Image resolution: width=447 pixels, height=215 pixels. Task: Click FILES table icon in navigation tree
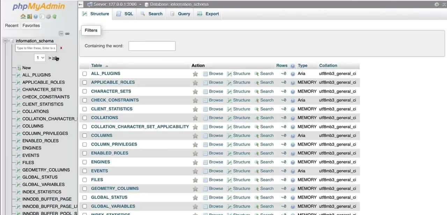(19, 163)
